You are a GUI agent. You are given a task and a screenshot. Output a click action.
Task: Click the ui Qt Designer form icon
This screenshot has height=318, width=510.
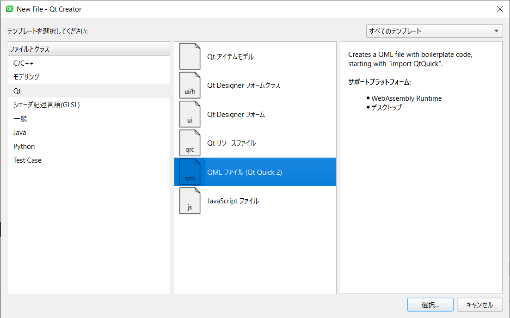190,114
